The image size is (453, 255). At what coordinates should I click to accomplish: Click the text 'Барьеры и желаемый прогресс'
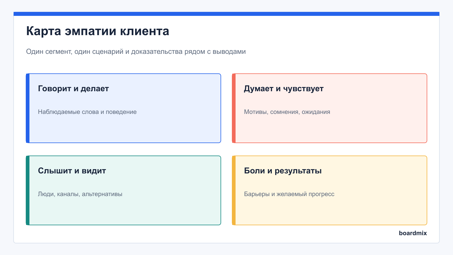pos(289,194)
